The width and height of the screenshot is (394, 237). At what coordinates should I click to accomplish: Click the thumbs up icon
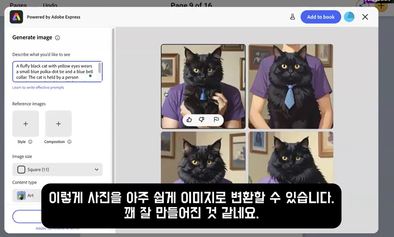[x=189, y=120]
